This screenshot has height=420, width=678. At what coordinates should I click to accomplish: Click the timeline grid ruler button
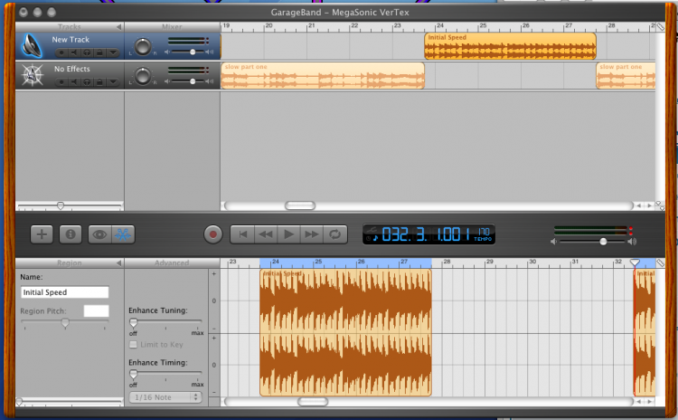pos(660,27)
